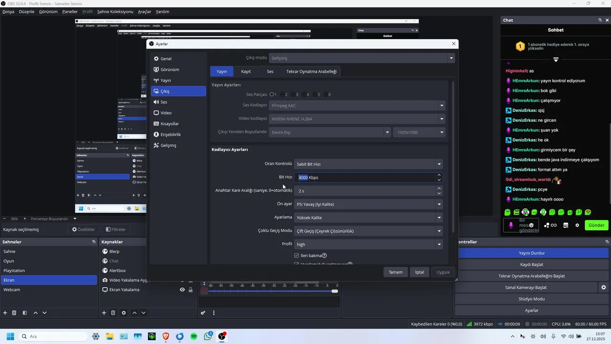
Task: Click the İleri bakma help icon
Action: pyautogui.click(x=324, y=256)
